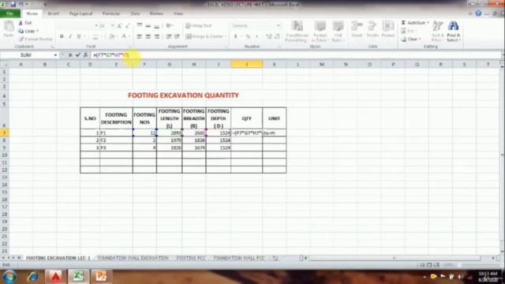Open PowerPoint from the taskbar
The width and height of the screenshot is (505, 284).
(101, 276)
